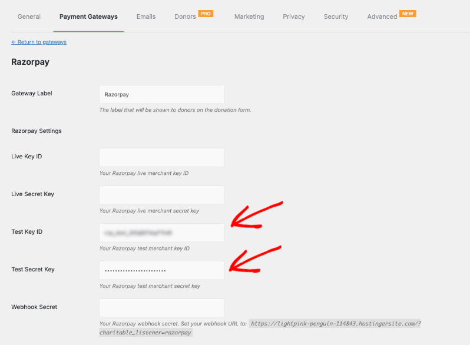This screenshot has height=345, width=470.
Task: Click the Live Key ID label
Action: click(27, 156)
